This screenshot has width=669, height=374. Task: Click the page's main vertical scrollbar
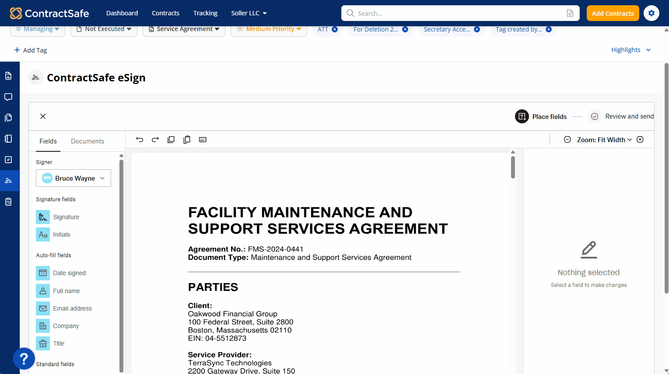pyautogui.click(x=666, y=178)
